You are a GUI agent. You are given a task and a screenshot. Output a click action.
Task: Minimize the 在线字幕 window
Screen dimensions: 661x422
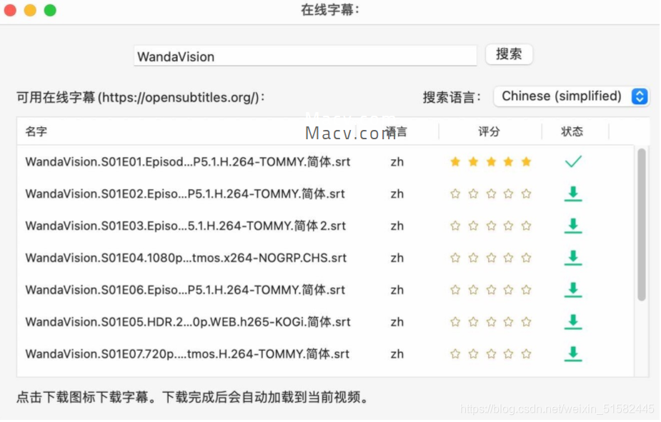click(30, 10)
